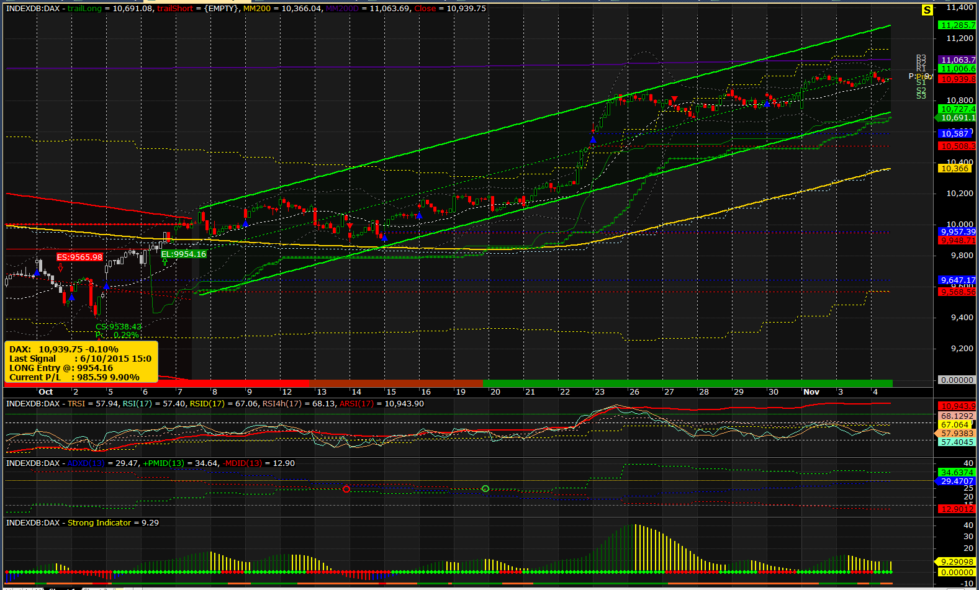This screenshot has width=979, height=590.
Task: Select the blue 9,957.39 price tag
Action: (957, 231)
